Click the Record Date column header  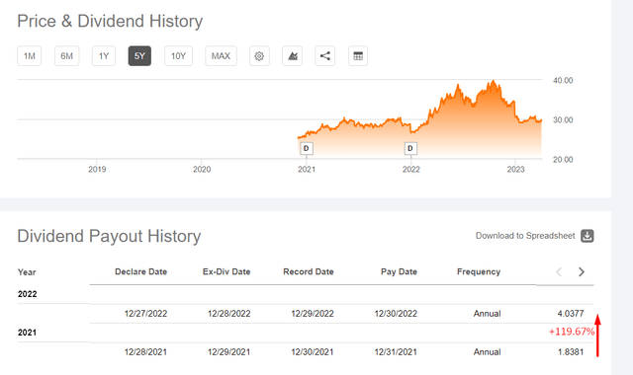coord(309,272)
